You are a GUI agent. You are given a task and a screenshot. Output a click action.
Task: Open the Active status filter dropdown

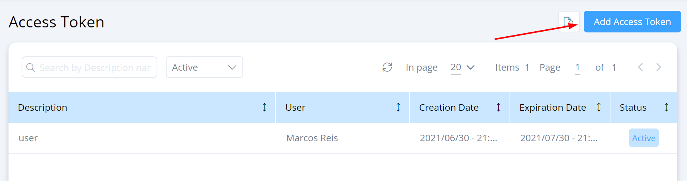point(204,68)
